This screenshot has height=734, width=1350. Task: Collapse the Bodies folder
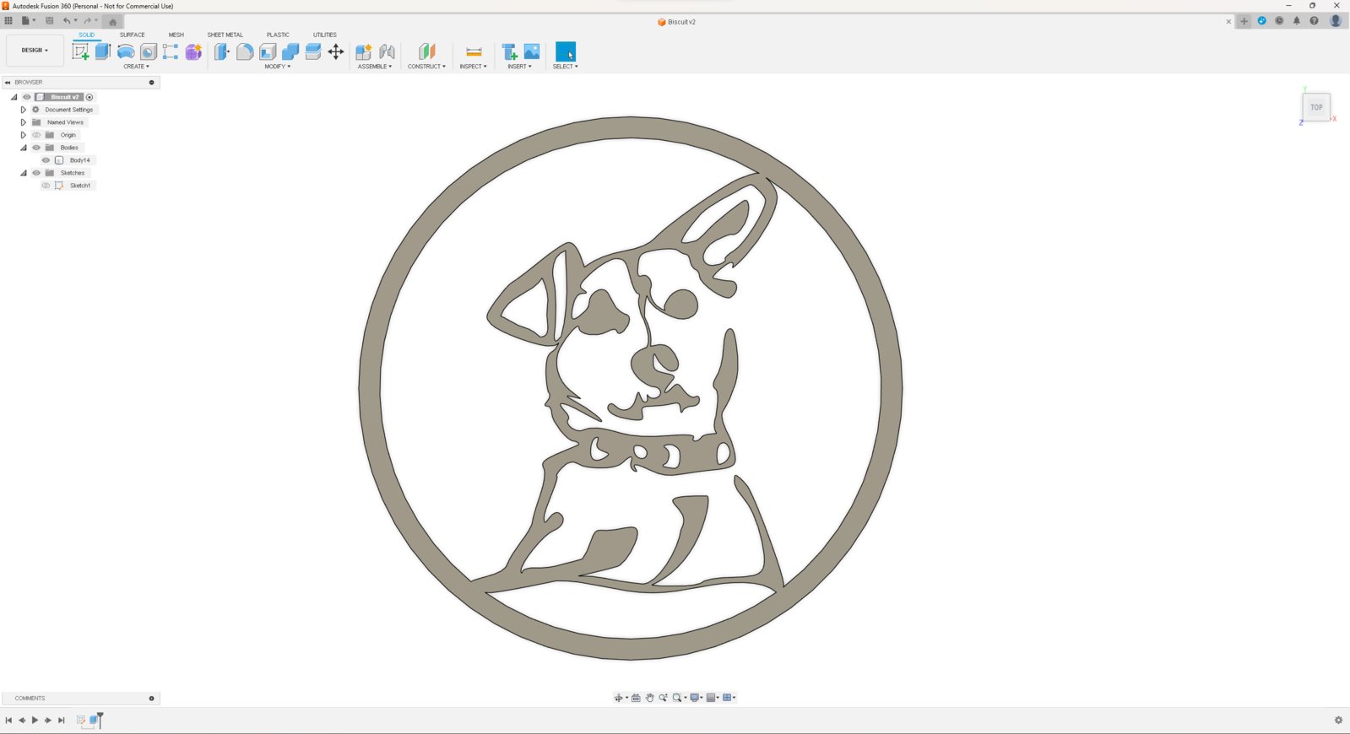coord(24,148)
